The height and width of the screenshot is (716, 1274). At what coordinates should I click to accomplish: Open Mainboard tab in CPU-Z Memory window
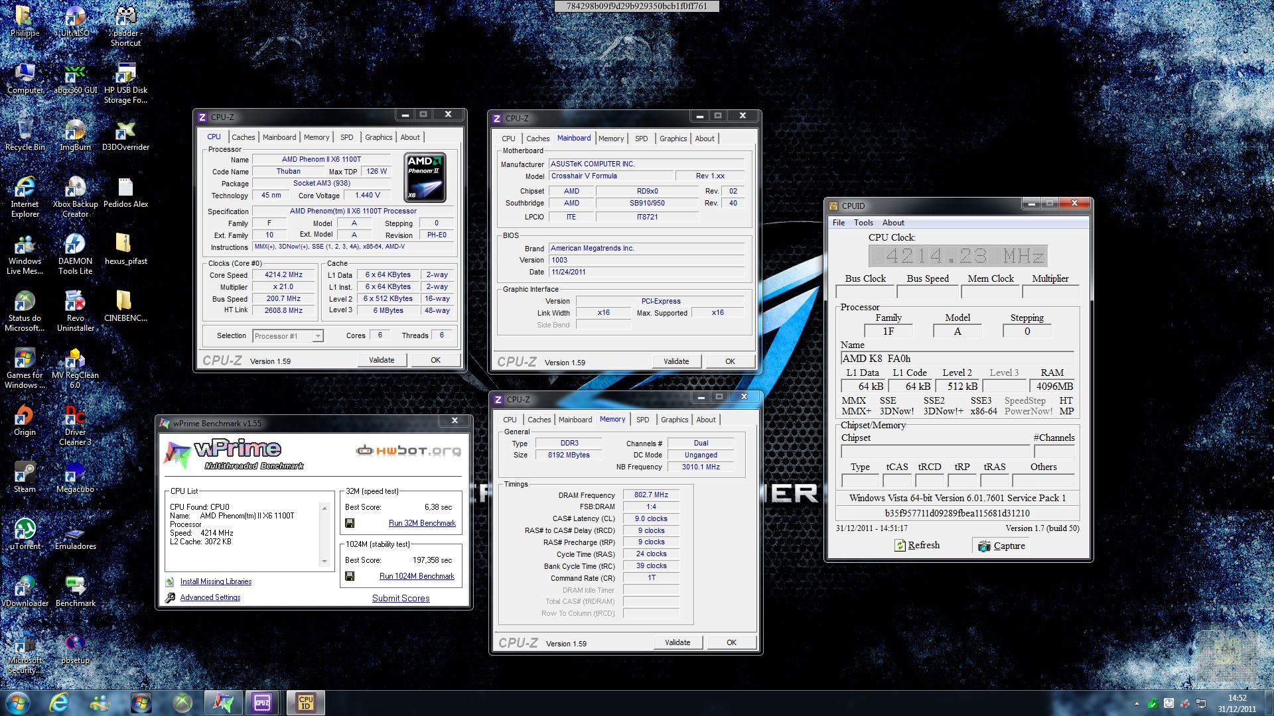575,420
